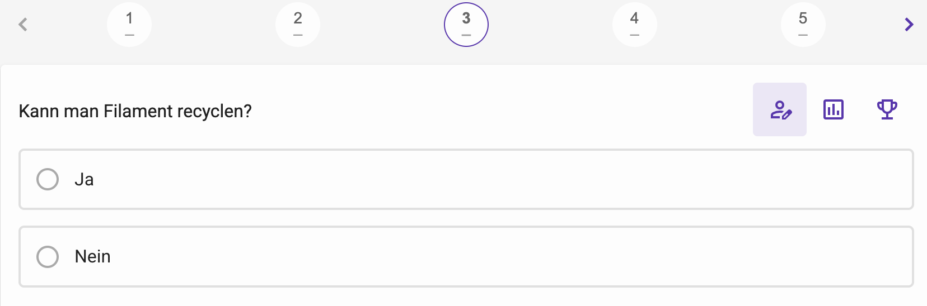Show the bar chart results view
Viewport: 927px width, 306px height.
pos(834,109)
